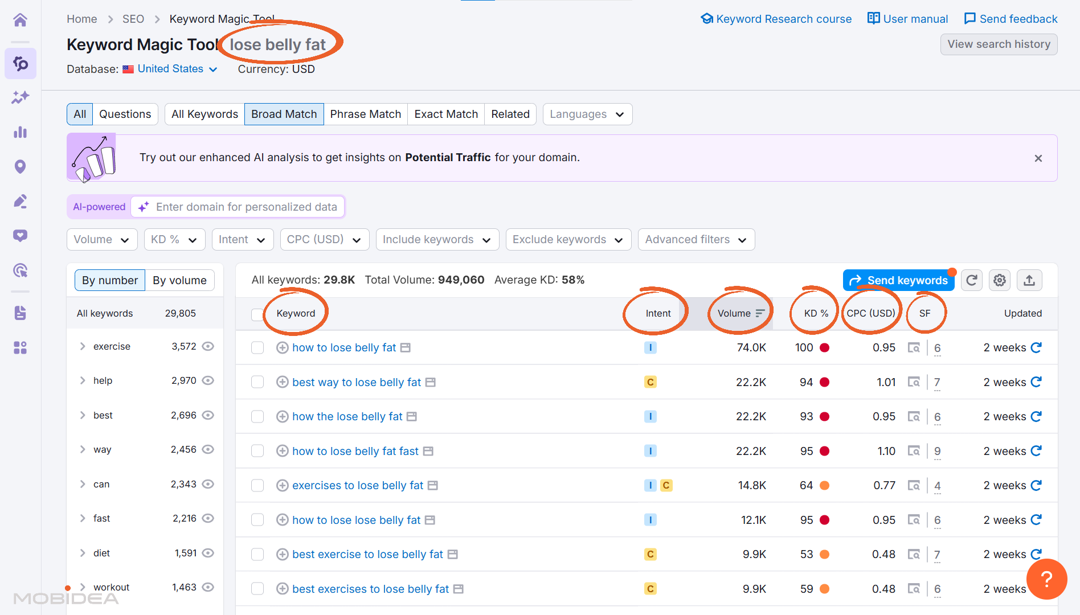Open the Exclude keywords dropdown
The height and width of the screenshot is (615, 1080).
coord(568,240)
